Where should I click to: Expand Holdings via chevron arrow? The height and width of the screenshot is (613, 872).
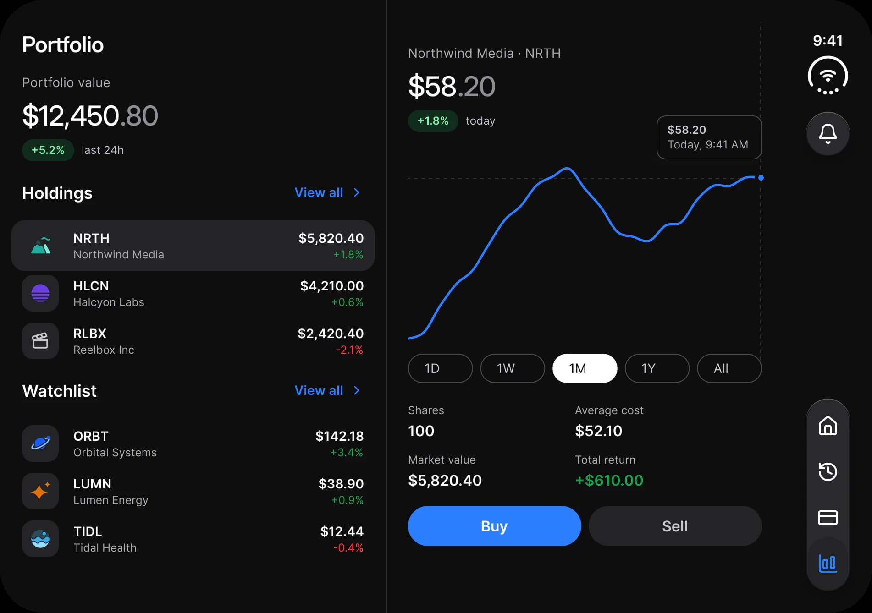pos(357,192)
